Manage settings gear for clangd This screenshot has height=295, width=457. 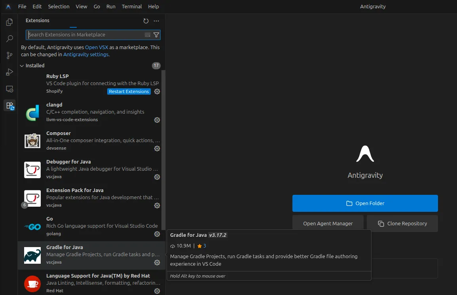pyautogui.click(x=157, y=120)
